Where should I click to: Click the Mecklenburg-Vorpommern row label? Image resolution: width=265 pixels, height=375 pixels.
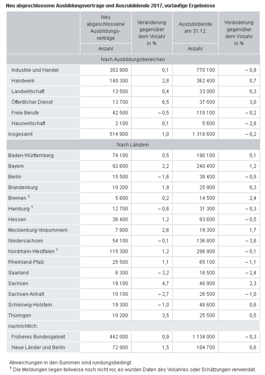tap(38, 230)
